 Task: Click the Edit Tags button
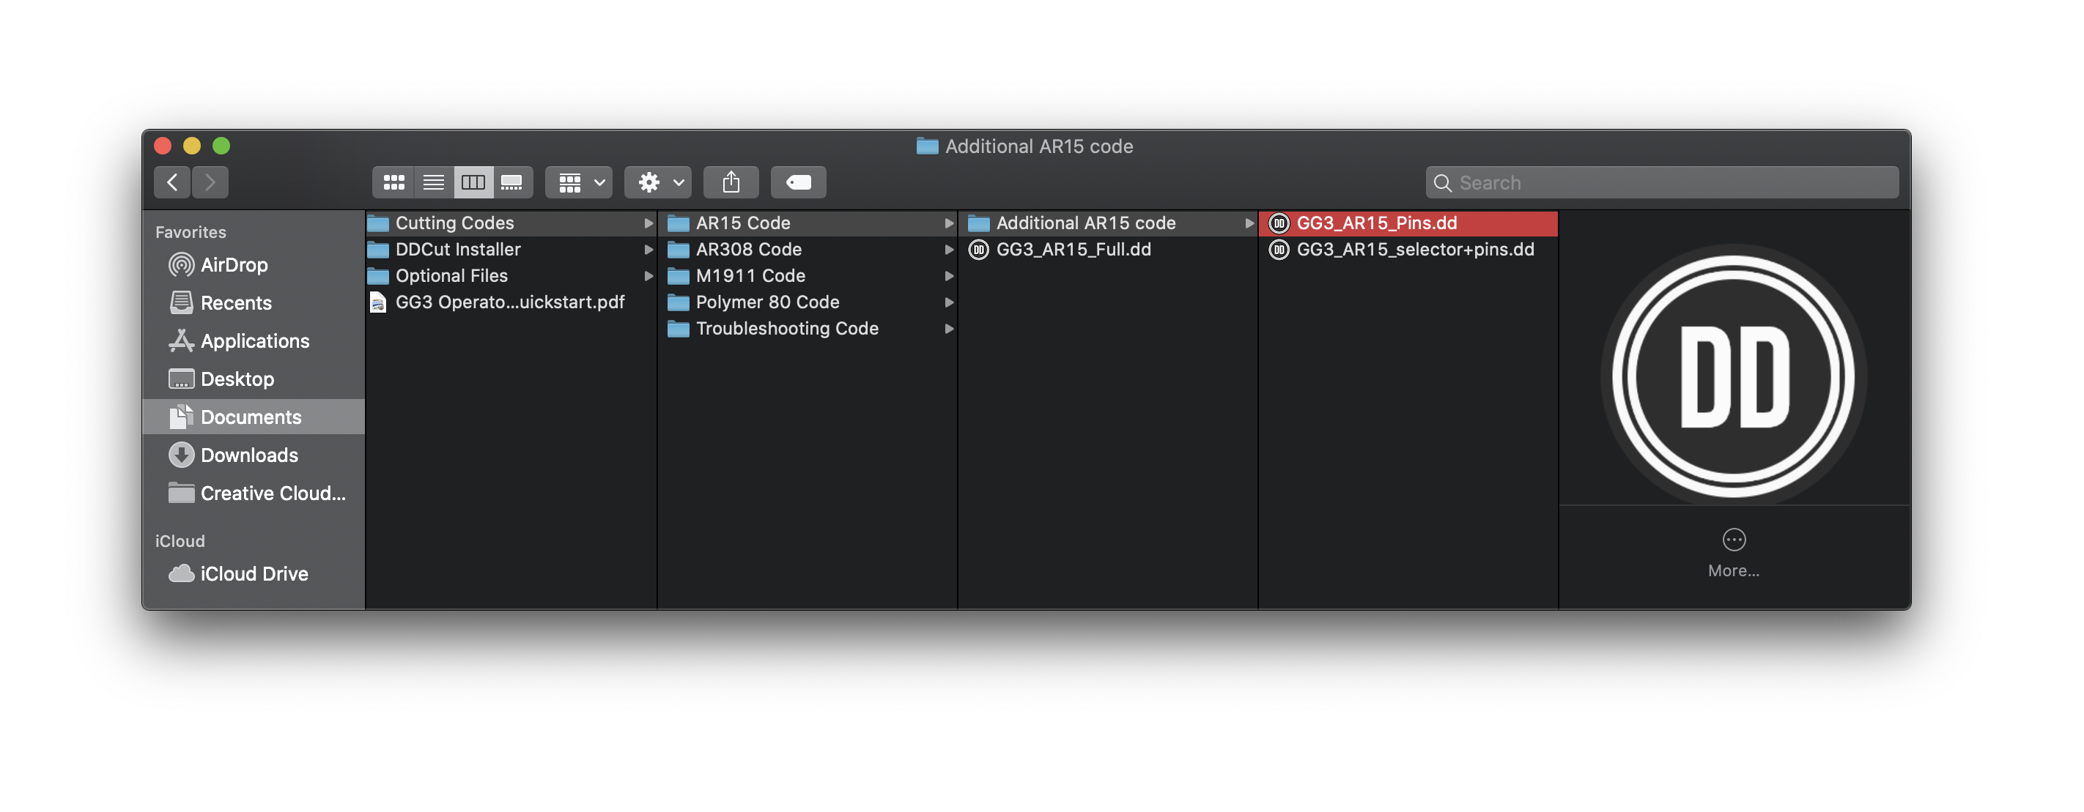click(x=798, y=183)
